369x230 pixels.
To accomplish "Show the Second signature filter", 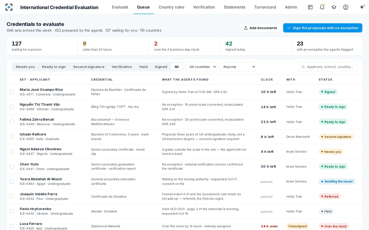I will tap(89, 67).
